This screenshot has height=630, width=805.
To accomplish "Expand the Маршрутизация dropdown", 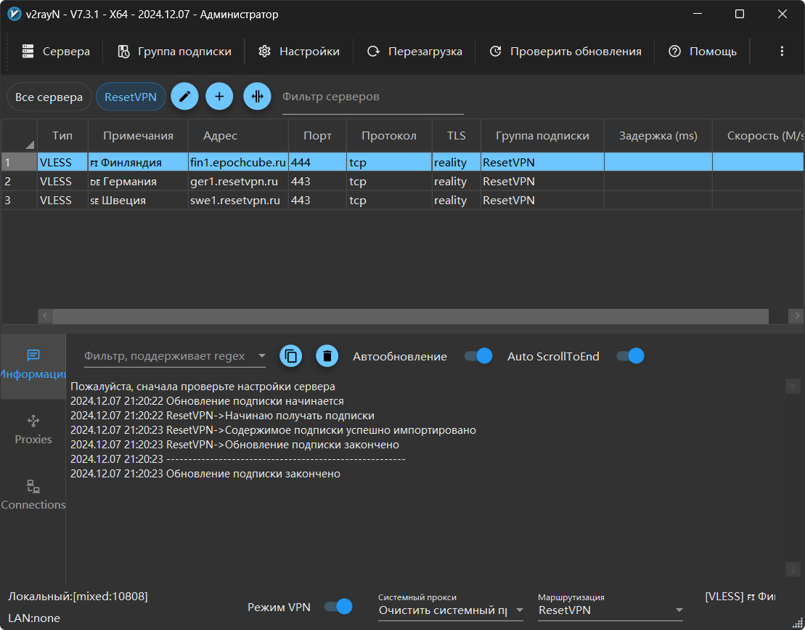I will (x=610, y=610).
